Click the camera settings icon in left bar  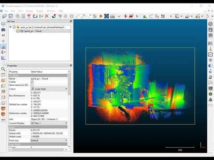tap(3, 29)
